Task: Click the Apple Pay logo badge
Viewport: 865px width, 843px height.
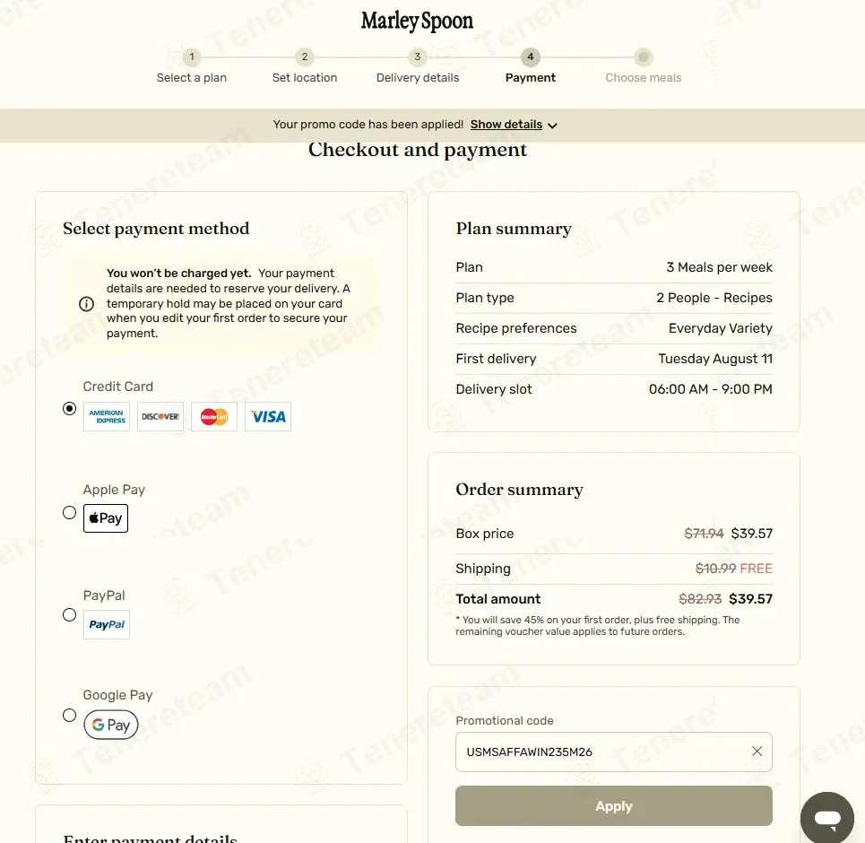Action: (106, 518)
